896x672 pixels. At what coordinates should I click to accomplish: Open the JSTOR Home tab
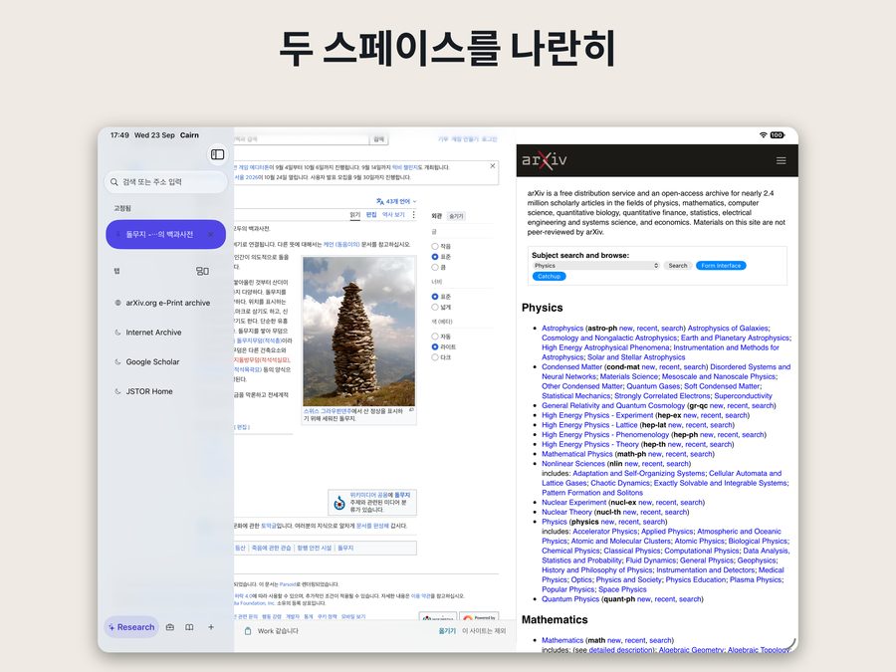tap(165, 391)
